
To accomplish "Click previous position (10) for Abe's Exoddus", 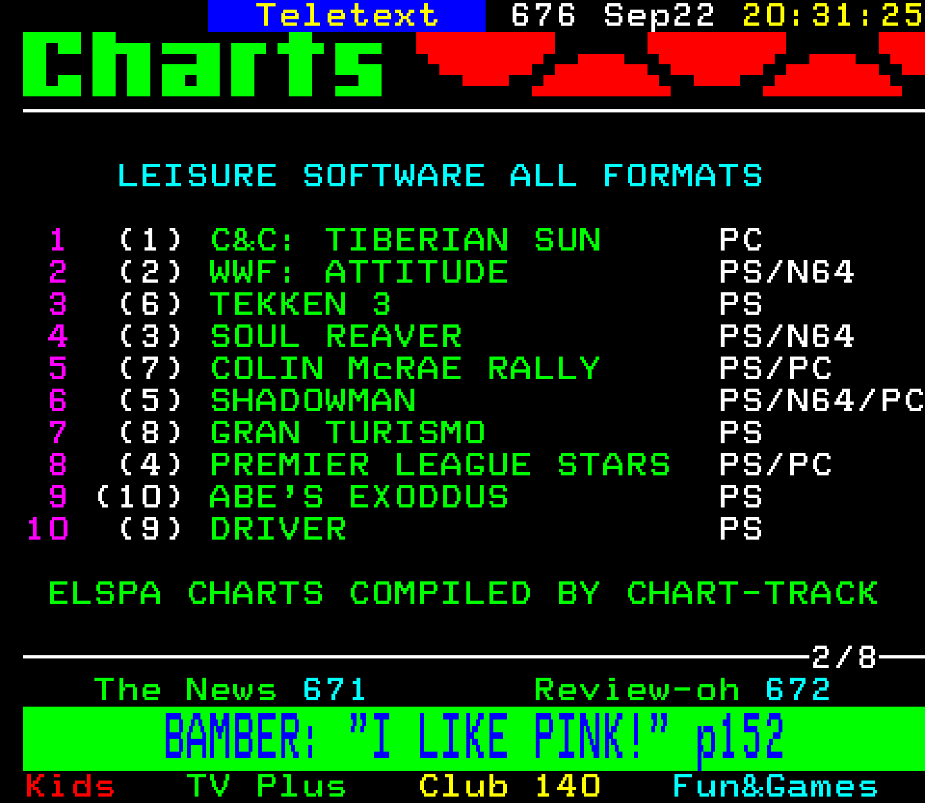I will (139, 497).
